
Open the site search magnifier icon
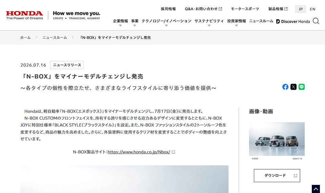click(316, 21)
